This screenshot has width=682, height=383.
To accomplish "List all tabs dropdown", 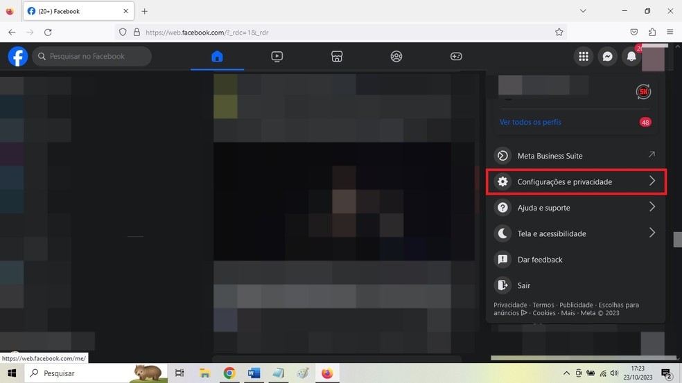I will [x=583, y=11].
